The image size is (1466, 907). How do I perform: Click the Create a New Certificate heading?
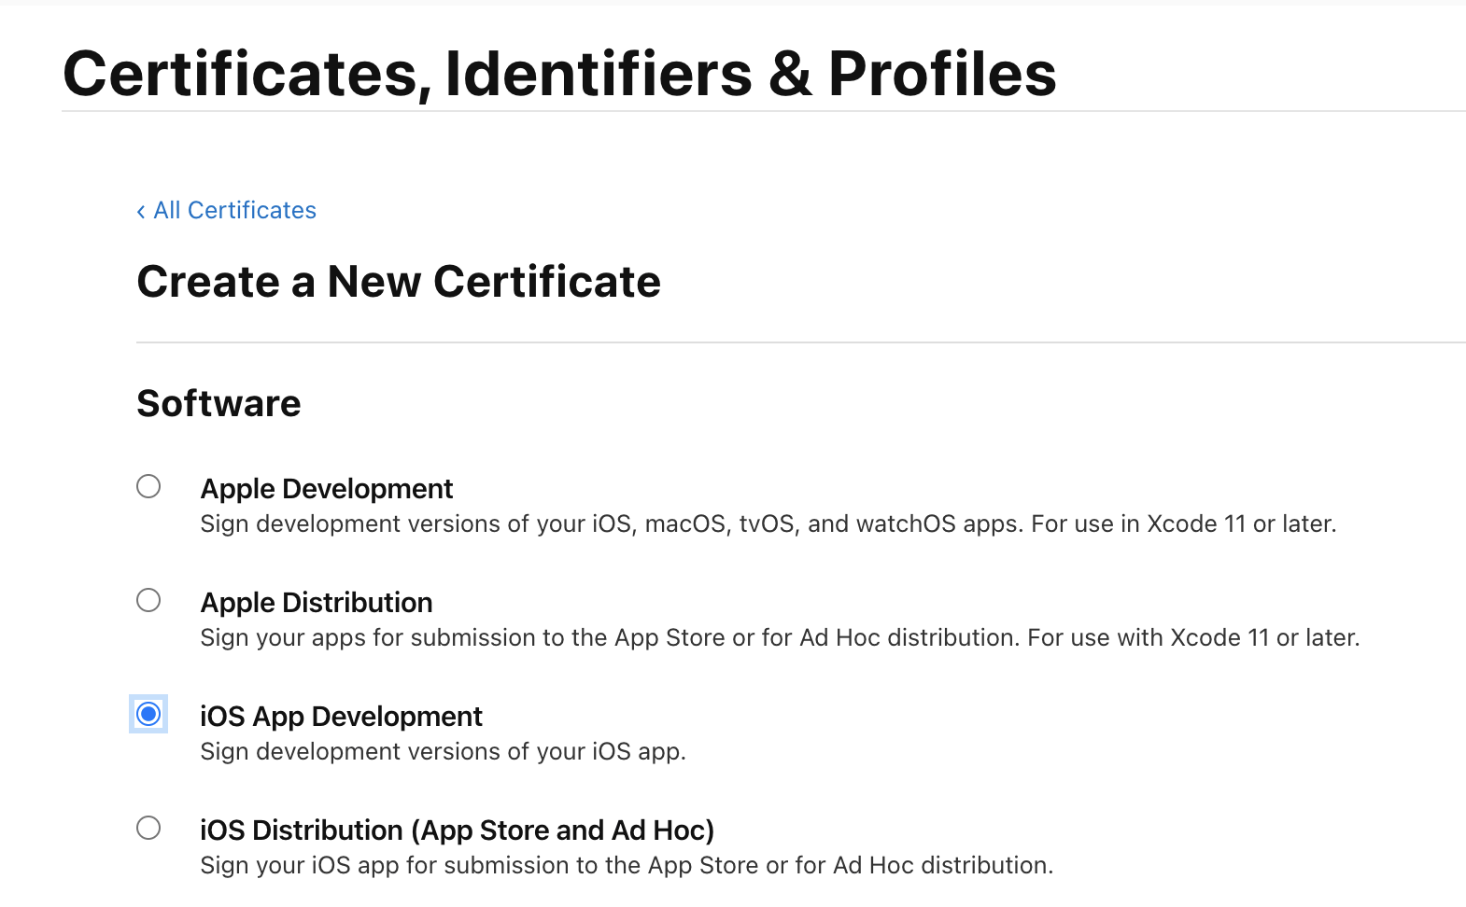click(399, 282)
